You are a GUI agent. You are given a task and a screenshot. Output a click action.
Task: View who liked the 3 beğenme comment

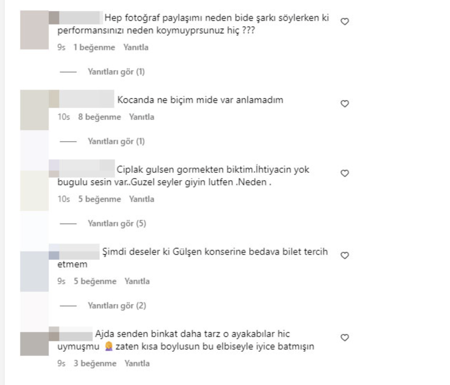[95, 363]
